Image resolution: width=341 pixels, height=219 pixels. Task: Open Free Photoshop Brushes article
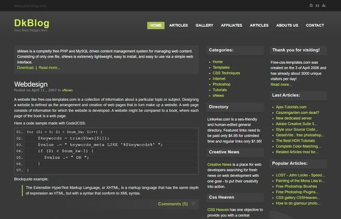pyautogui.click(x=296, y=186)
